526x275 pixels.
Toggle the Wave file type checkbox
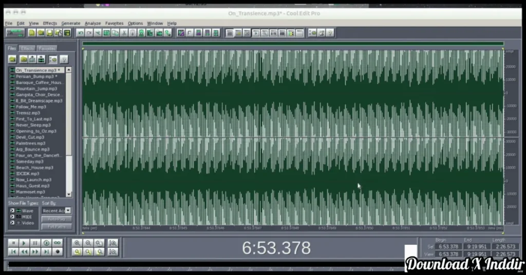[x=12, y=210]
